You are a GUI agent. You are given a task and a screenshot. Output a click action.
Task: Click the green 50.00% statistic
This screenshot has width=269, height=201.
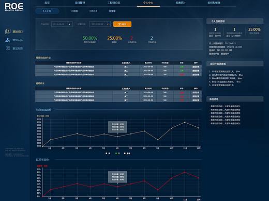click(x=90, y=38)
